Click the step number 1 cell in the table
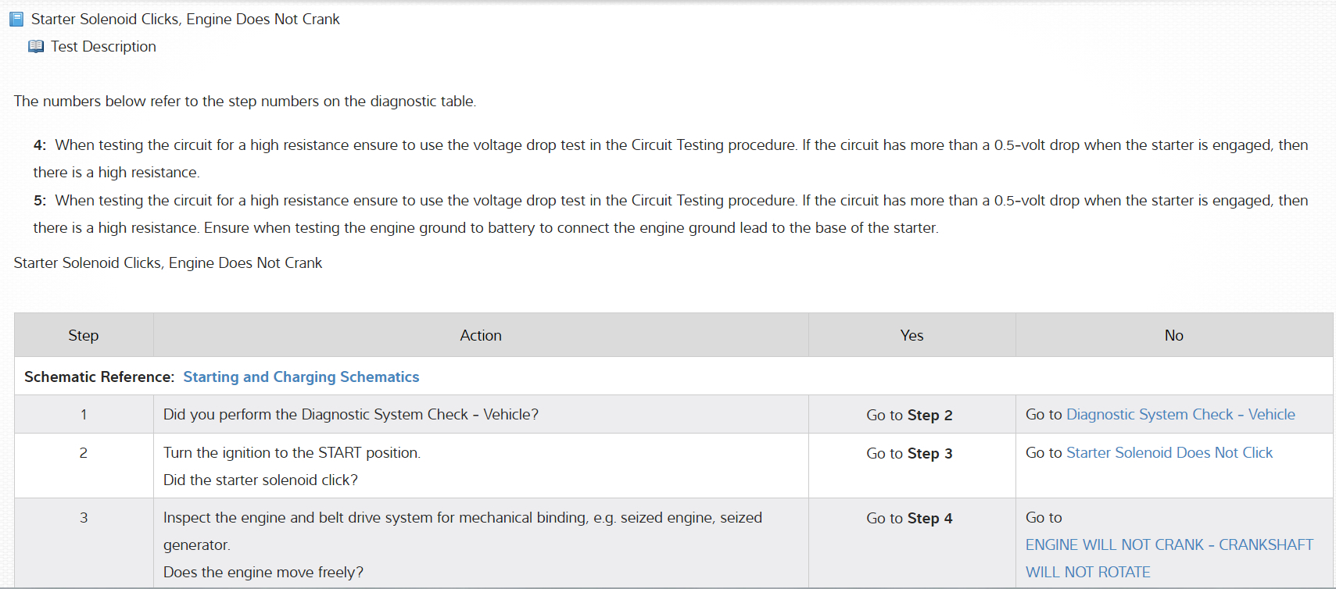The width and height of the screenshot is (1336, 589). [x=84, y=415]
